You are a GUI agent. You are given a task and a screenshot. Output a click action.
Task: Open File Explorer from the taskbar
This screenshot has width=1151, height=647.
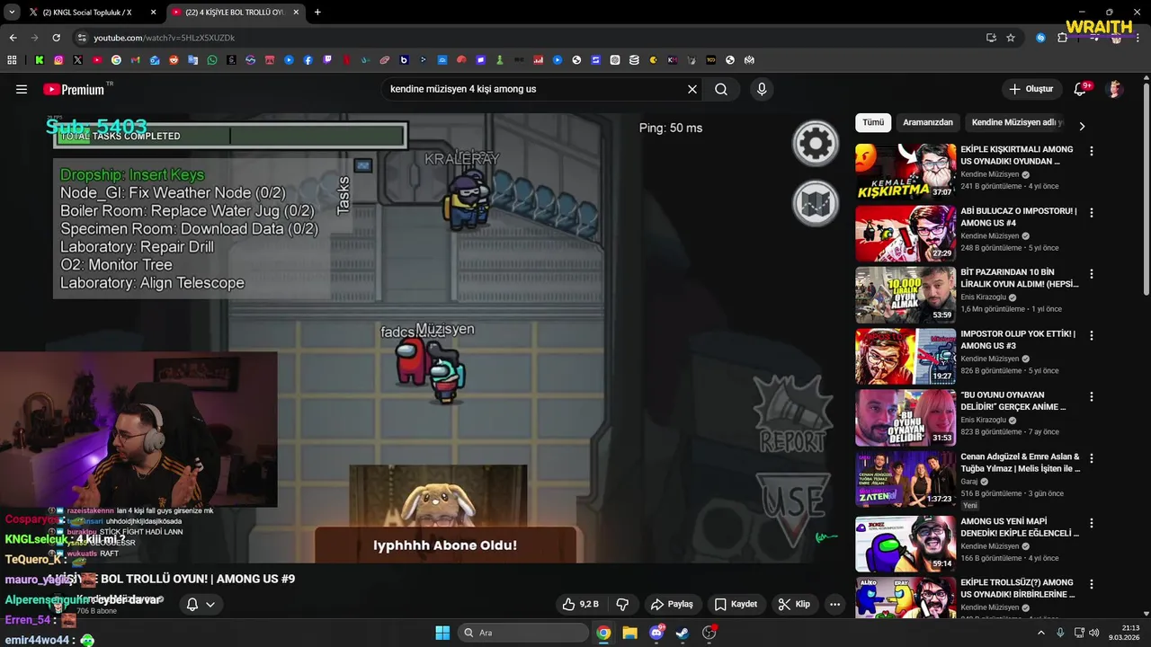coord(629,633)
